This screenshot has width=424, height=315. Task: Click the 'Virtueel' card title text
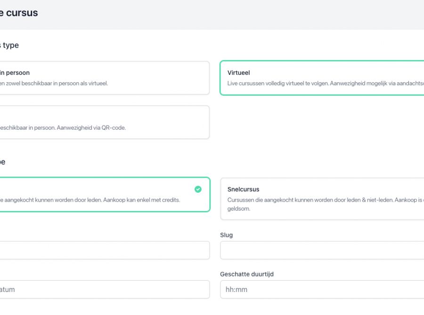[239, 73]
